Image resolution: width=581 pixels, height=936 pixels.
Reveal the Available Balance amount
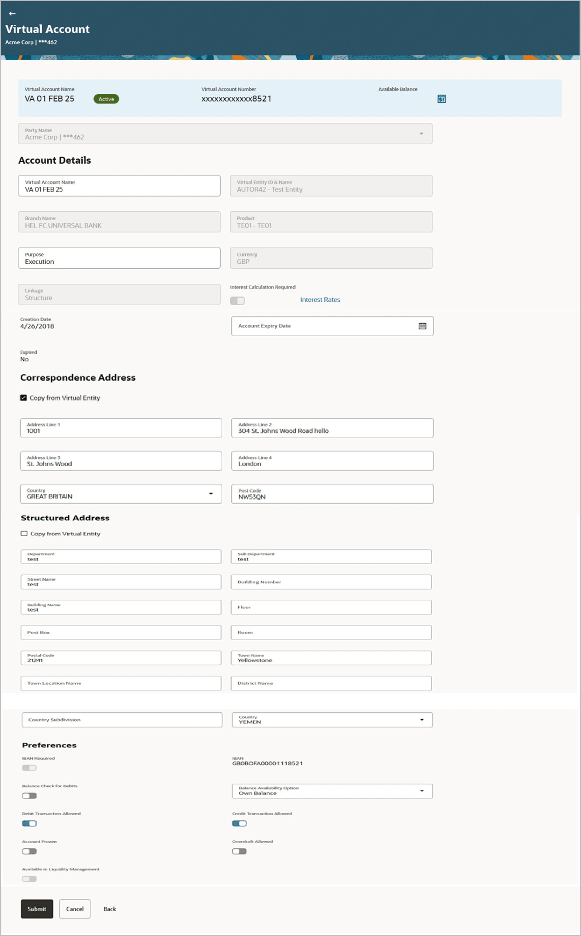click(442, 99)
